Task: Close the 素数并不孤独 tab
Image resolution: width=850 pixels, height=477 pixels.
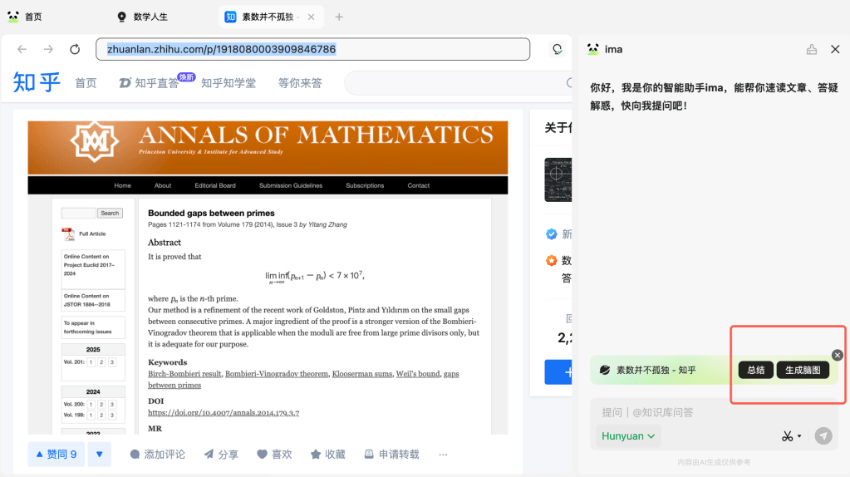Action: [x=311, y=17]
